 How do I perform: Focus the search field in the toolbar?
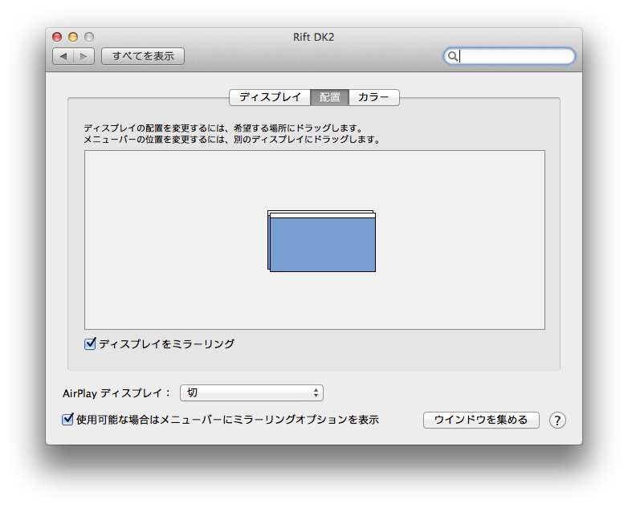(x=509, y=56)
